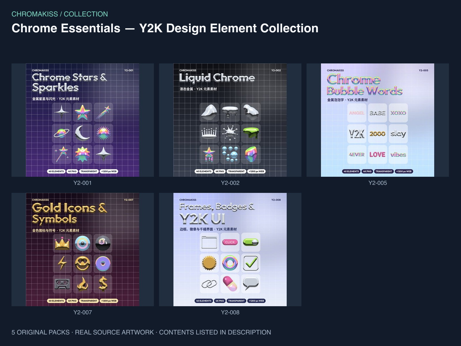461x346 pixels.
Task: Click the gold crown icon
Action: (63, 243)
